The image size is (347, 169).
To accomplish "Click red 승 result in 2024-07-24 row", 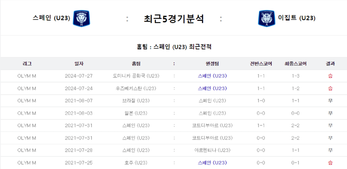I will [x=330, y=89].
